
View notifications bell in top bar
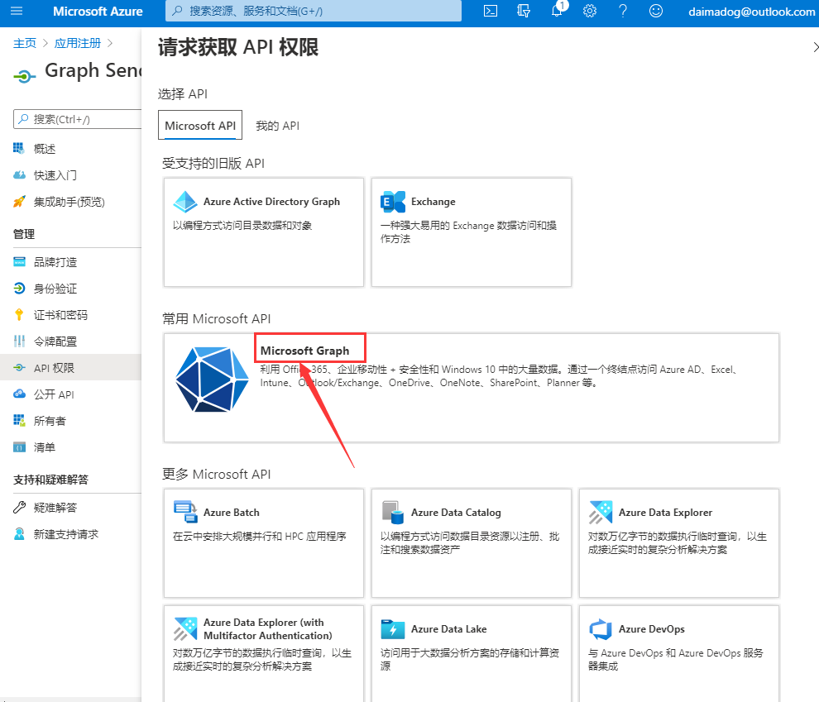[x=558, y=11]
